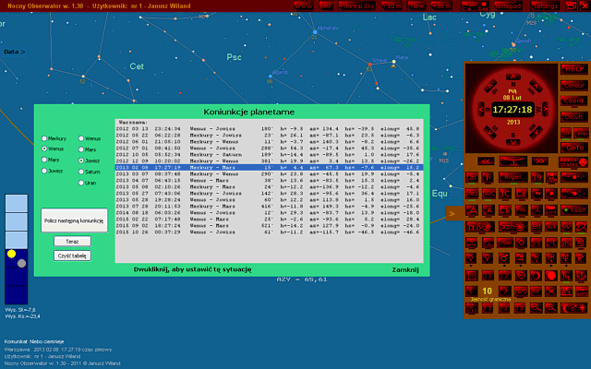The height and width of the screenshot is (369, 591).
Task: Click the Cb constellation boundaries button
Action: (505, 209)
